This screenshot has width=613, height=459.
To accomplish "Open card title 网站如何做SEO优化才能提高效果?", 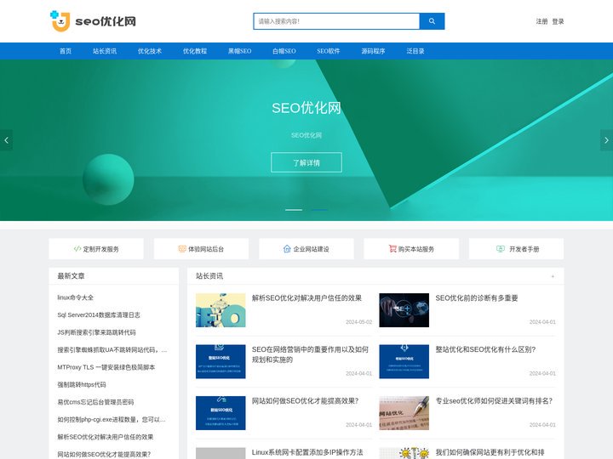I will [305, 401].
